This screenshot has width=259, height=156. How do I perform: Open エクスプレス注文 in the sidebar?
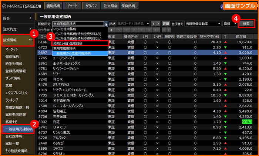[x=17, y=93]
